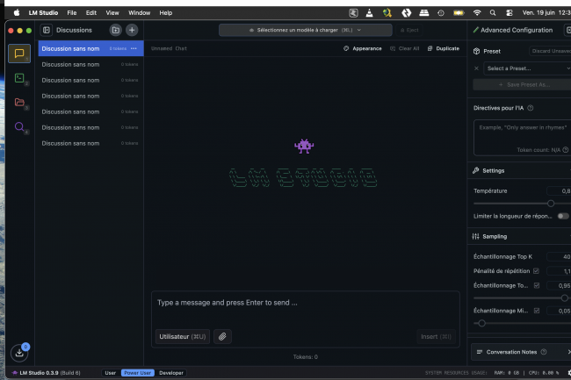
Task: Open the View menu
Action: 112,13
